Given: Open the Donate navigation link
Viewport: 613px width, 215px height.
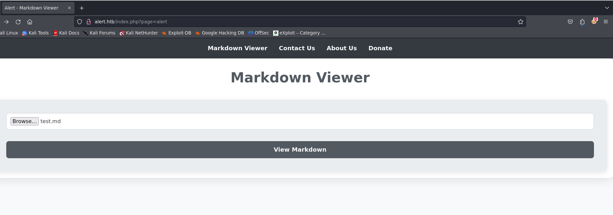Looking at the screenshot, I should pos(380,48).
